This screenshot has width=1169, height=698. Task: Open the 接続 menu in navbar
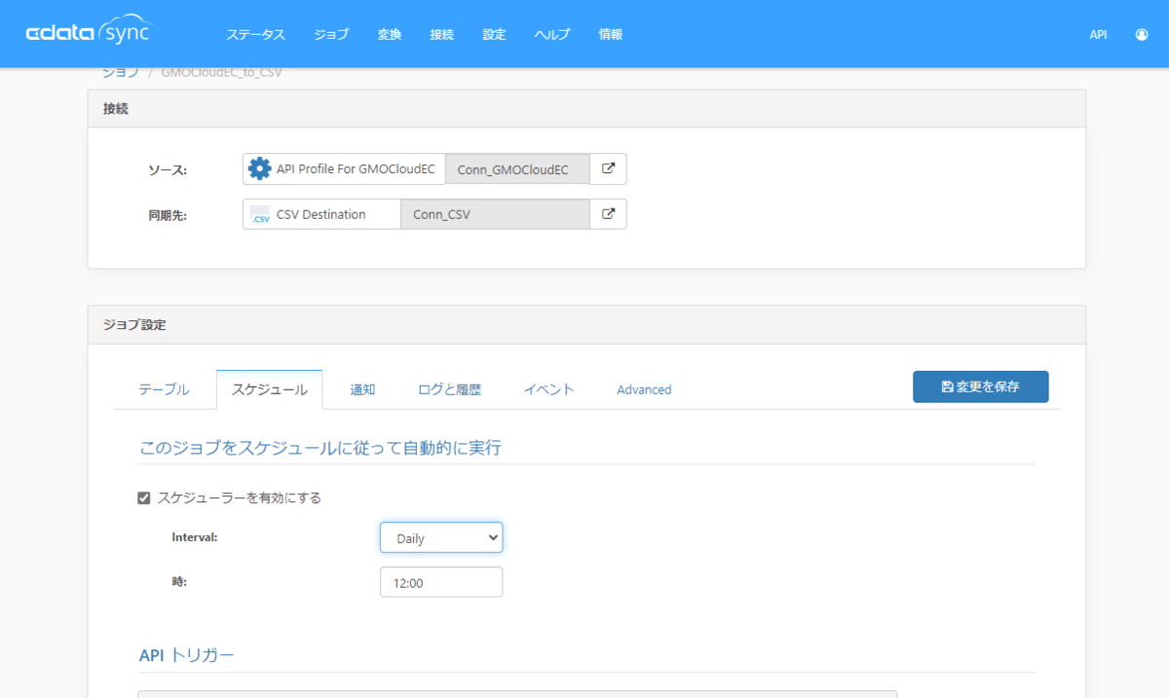click(x=441, y=34)
